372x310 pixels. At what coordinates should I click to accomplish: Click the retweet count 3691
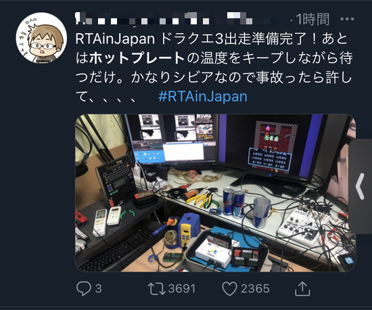(182, 288)
